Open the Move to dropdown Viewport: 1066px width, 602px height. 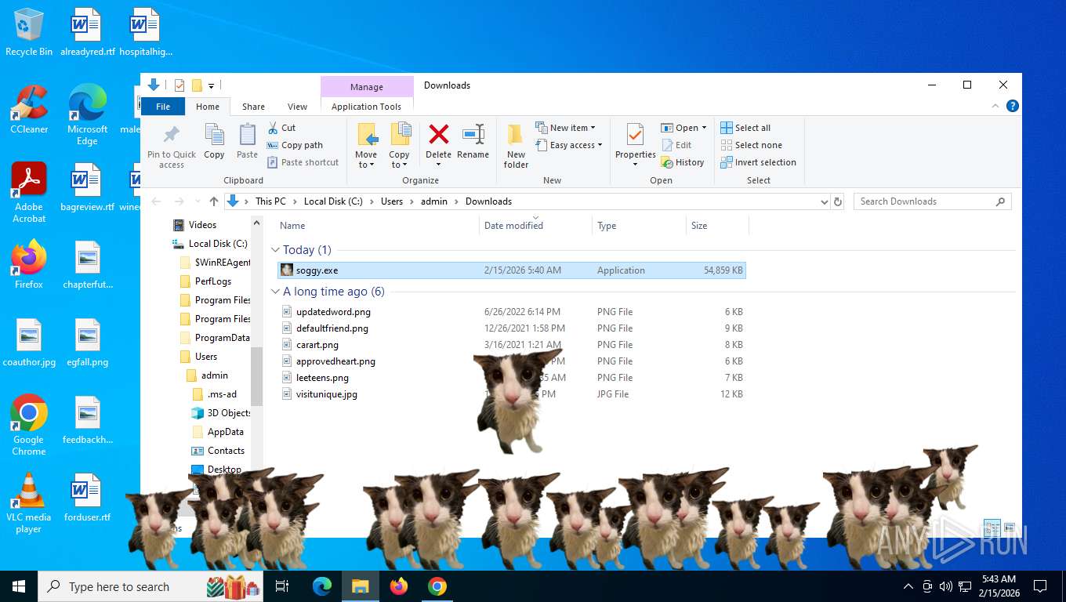click(x=366, y=146)
